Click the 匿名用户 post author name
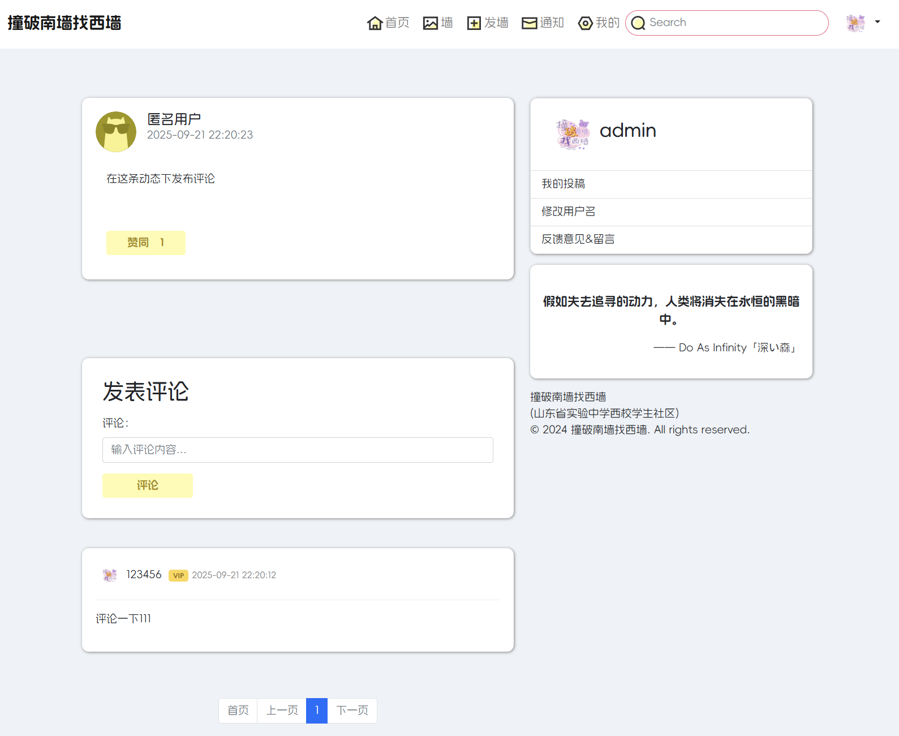This screenshot has height=736, width=899. pos(174,119)
